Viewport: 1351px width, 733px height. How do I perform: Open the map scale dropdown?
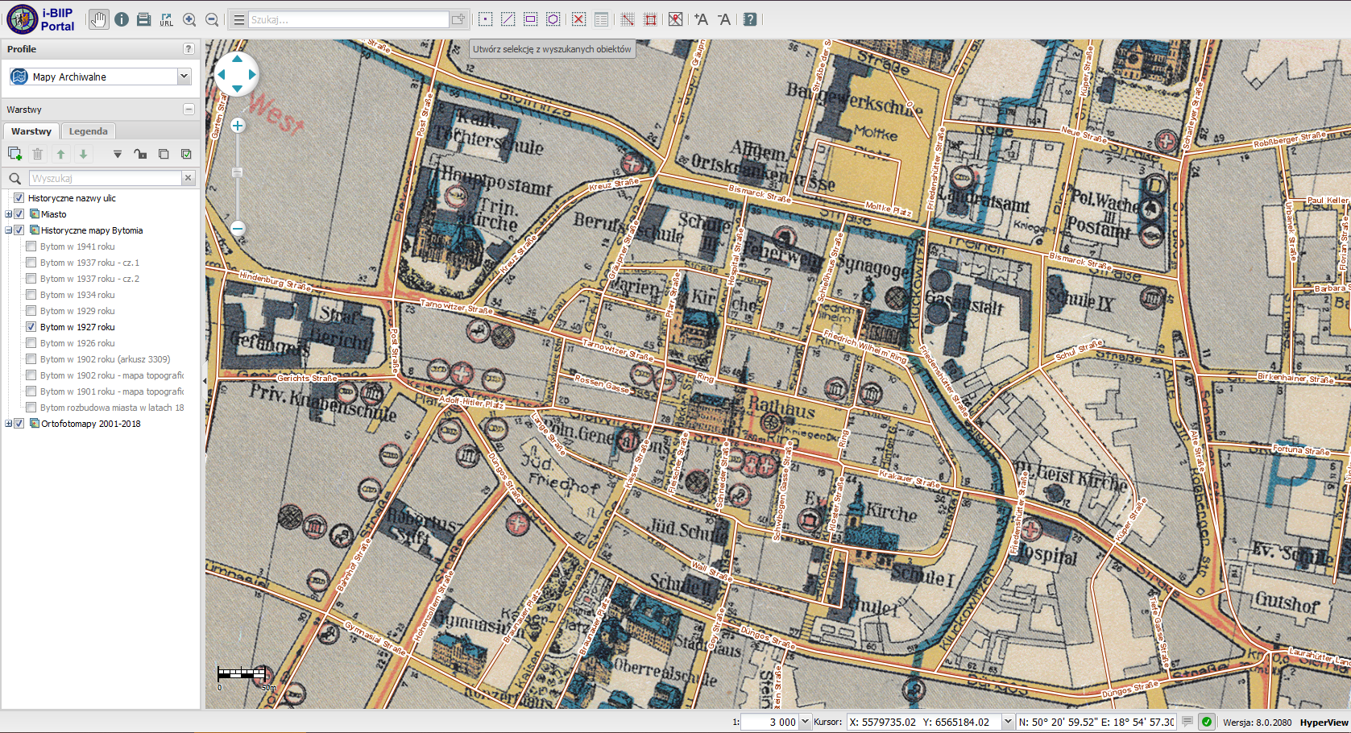coord(805,722)
